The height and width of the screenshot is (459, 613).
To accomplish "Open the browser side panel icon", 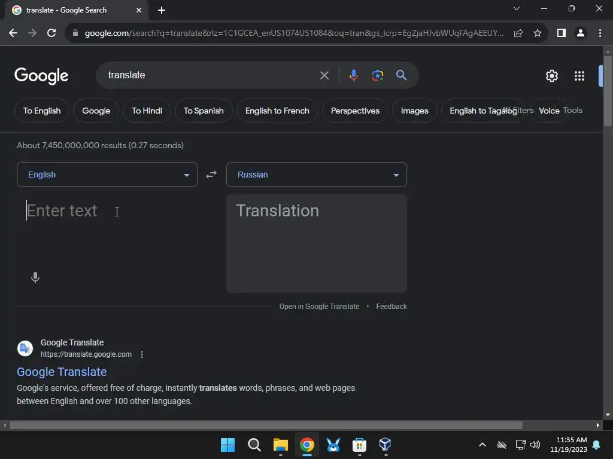I will tap(562, 33).
